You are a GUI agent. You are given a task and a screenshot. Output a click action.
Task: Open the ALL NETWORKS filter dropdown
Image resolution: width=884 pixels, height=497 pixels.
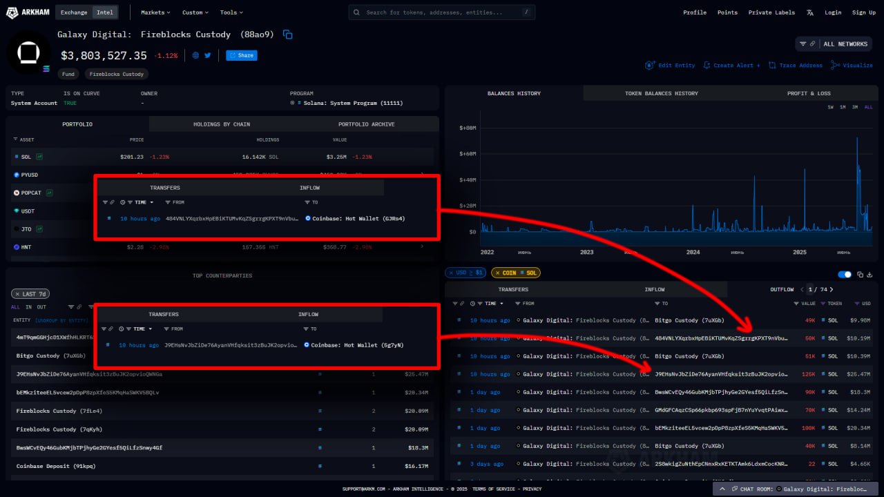click(834, 44)
